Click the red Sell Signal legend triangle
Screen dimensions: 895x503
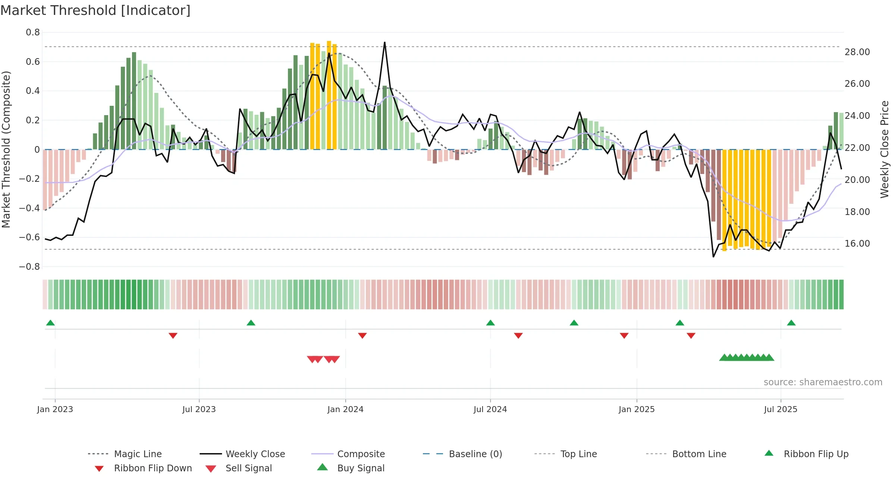point(211,469)
